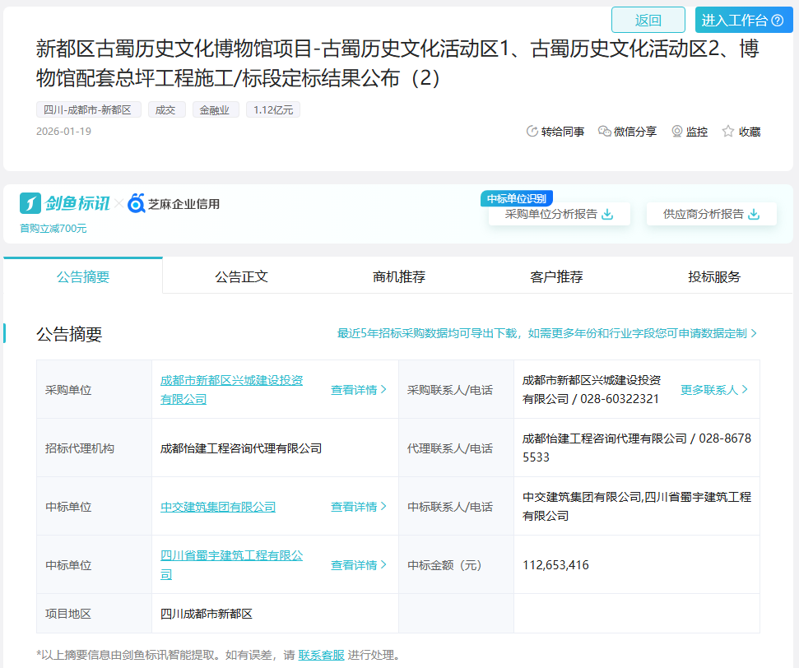Switch to the 公告正文 tab
This screenshot has width=799, height=668.
[241, 276]
